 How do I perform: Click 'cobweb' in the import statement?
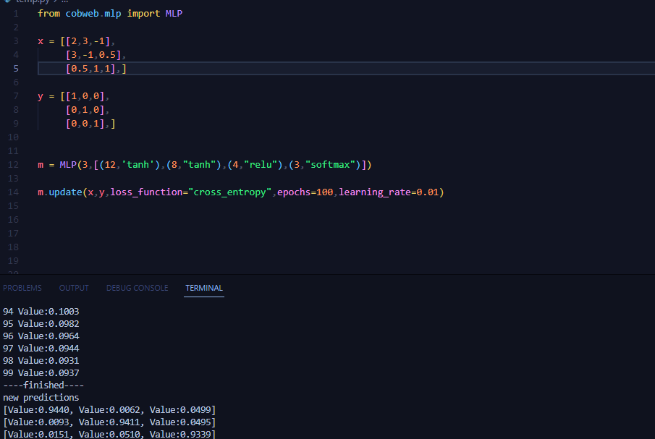pos(83,13)
